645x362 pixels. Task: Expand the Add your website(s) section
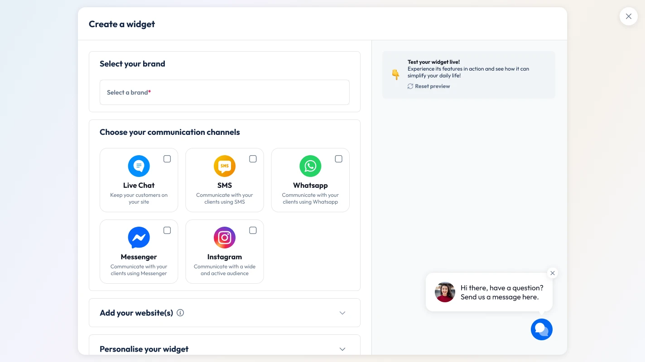click(x=342, y=313)
